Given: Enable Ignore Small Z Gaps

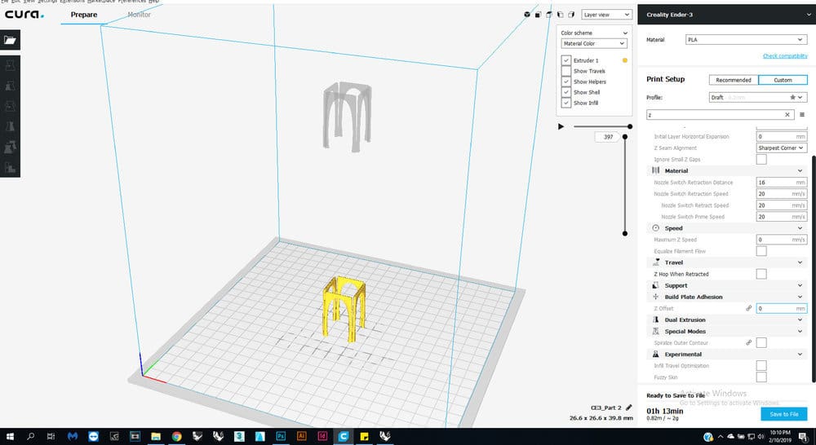Looking at the screenshot, I should (761, 160).
